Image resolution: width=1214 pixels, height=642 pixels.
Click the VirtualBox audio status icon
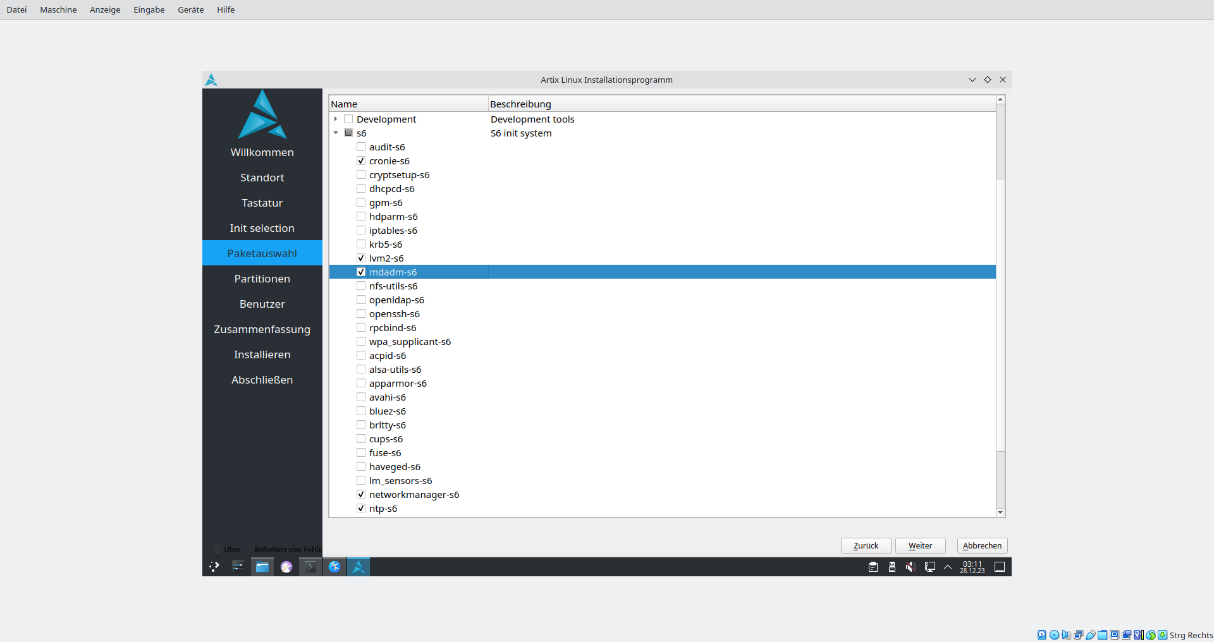[x=1066, y=635]
